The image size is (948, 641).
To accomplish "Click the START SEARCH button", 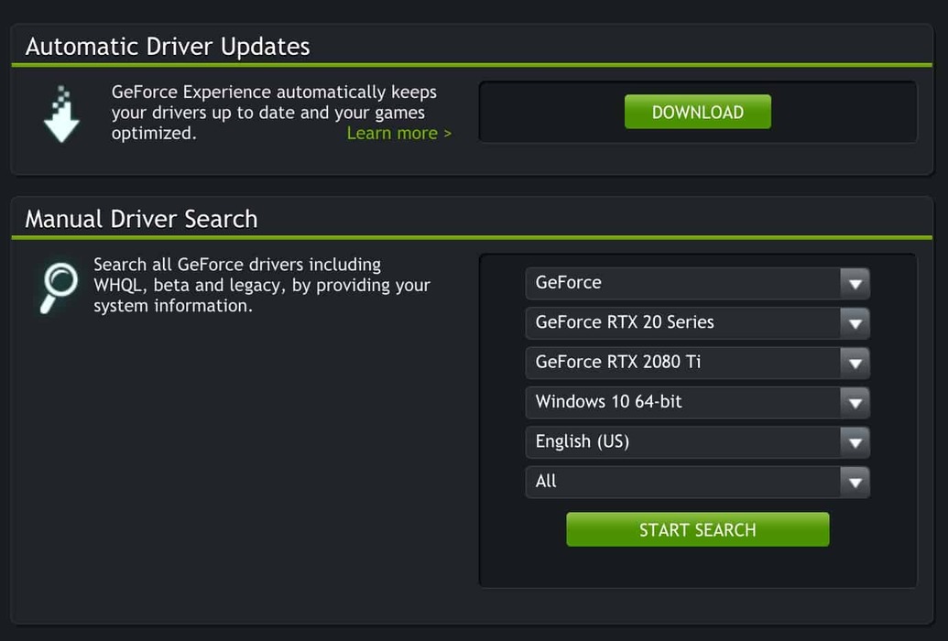I will tap(698, 529).
